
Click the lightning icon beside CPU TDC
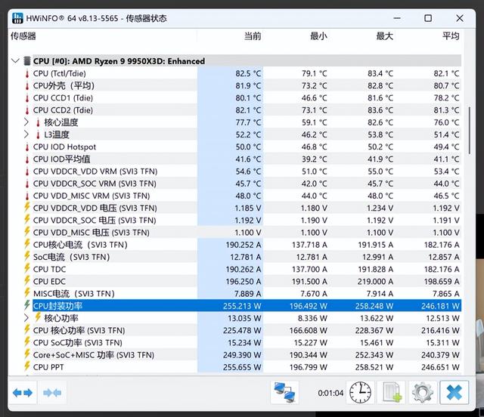tap(27, 269)
